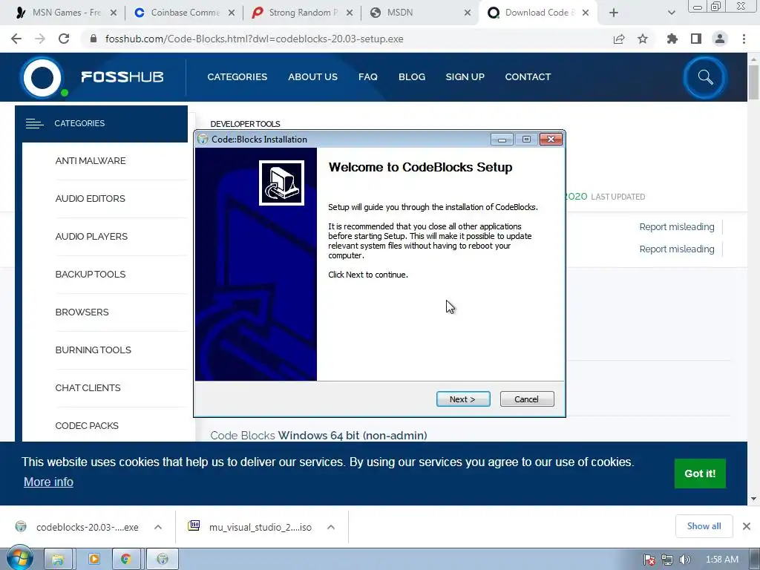Image resolution: width=760 pixels, height=570 pixels.
Task: Click the 1:58 AM clock
Action: 721,560
